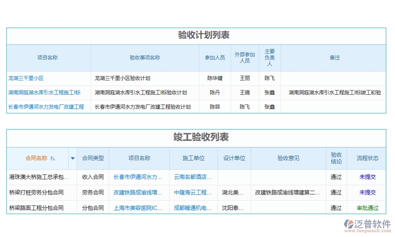
Task: Select the 验收计划列表 table title
Action: pyautogui.click(x=197, y=35)
